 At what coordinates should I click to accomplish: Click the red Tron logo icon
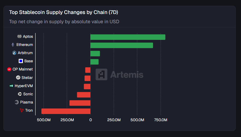22,110
